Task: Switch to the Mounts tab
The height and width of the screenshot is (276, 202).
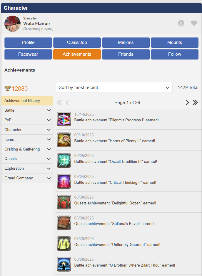Action: point(175,42)
